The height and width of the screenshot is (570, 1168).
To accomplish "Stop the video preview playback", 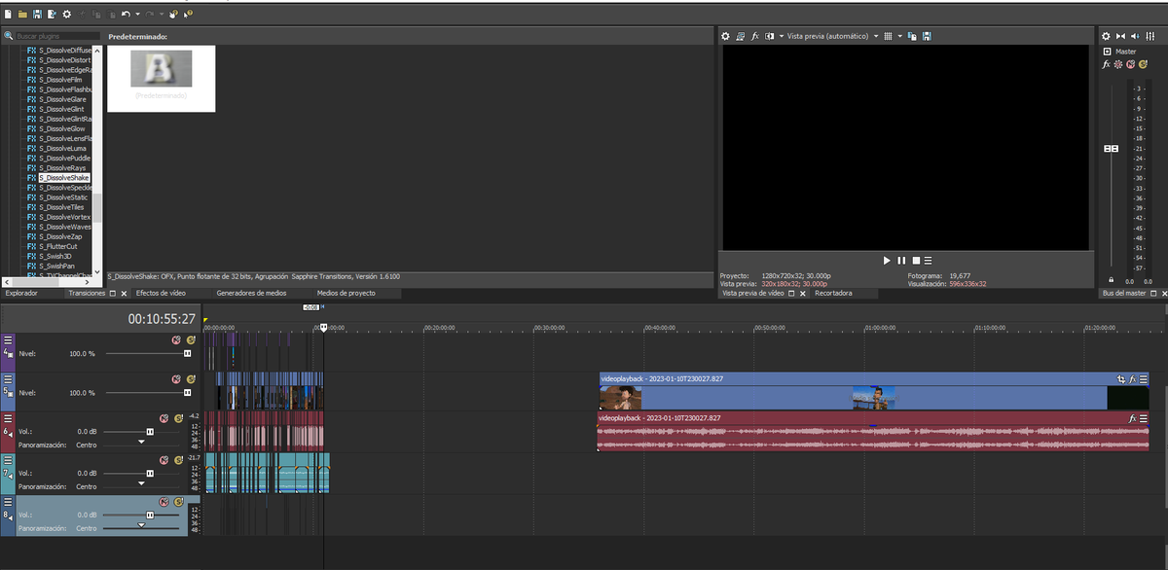I will pos(916,261).
